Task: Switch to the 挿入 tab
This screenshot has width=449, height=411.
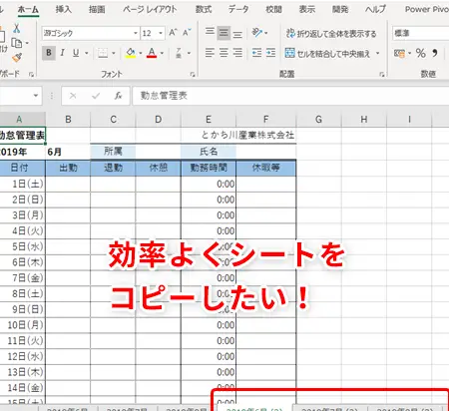Action: [63, 9]
